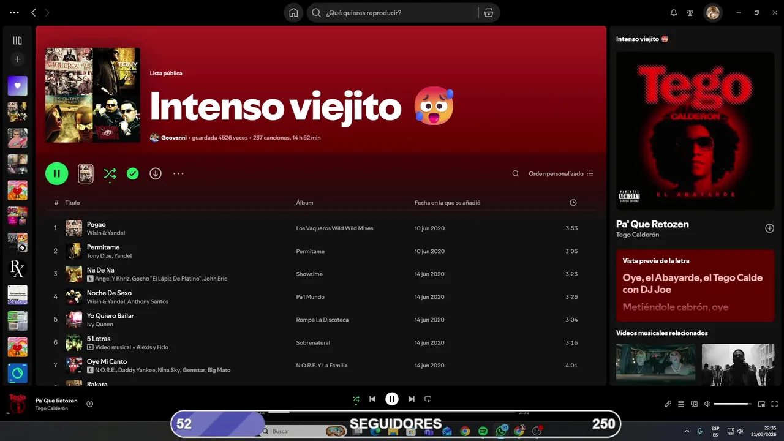The width and height of the screenshot is (784, 441).
Task: Open playlist owner Geovanni's profile
Action: (x=174, y=138)
